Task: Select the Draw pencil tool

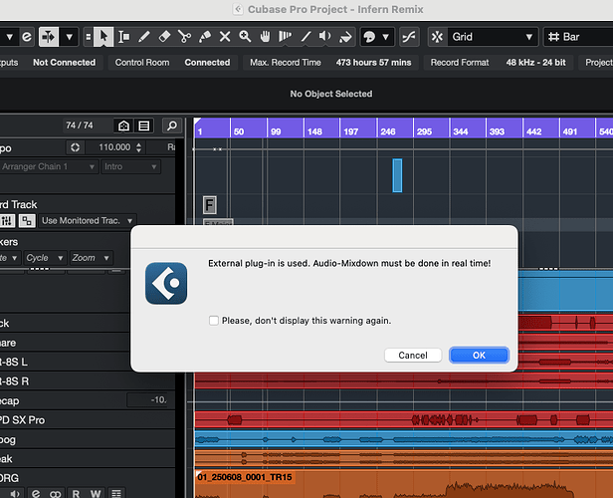Action: click(143, 37)
